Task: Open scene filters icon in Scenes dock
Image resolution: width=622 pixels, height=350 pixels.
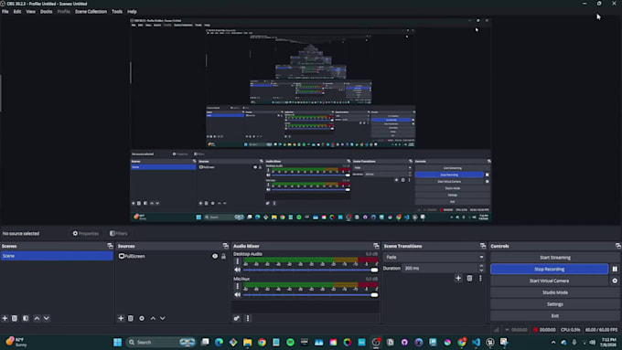Action: (26, 318)
